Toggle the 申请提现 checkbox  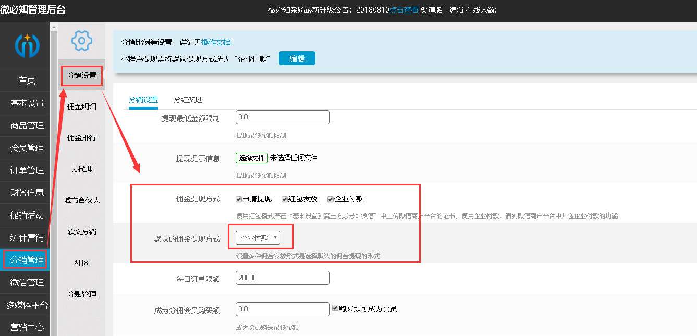[x=239, y=199]
